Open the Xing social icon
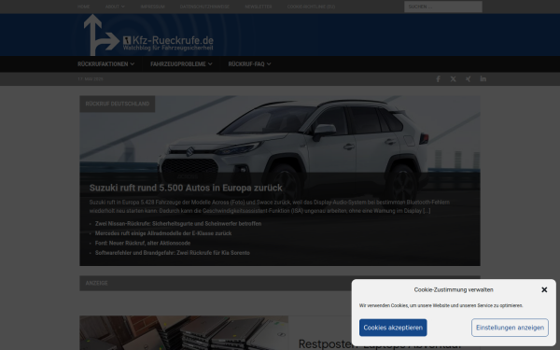 469,79
